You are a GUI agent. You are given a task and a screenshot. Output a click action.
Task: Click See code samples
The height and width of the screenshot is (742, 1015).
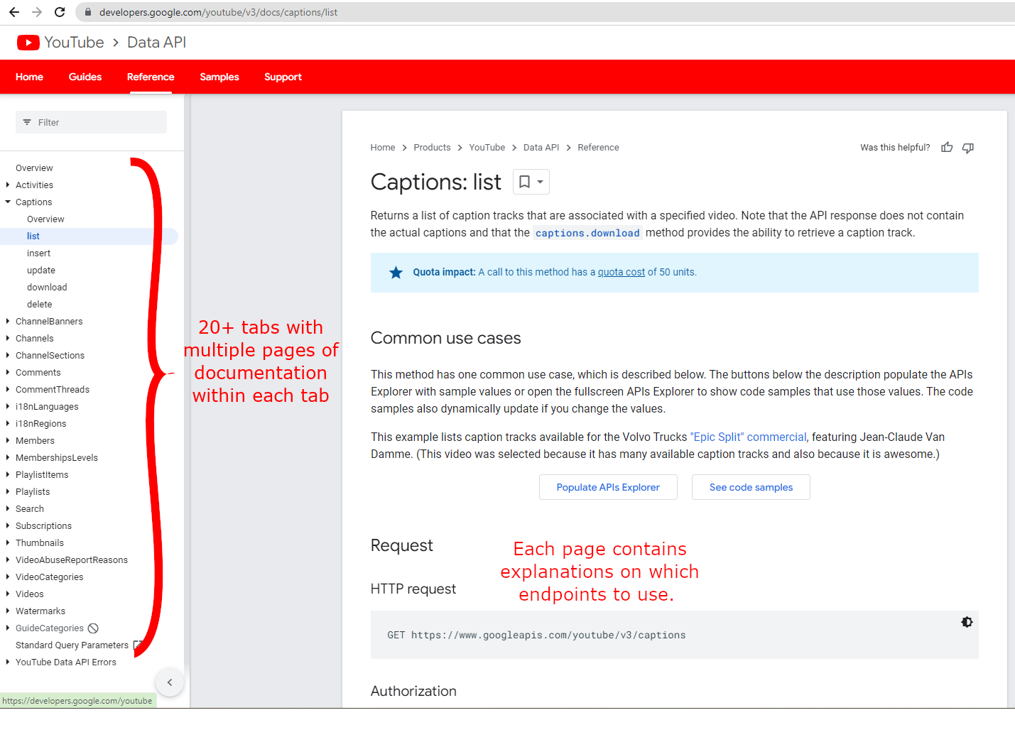coord(750,487)
